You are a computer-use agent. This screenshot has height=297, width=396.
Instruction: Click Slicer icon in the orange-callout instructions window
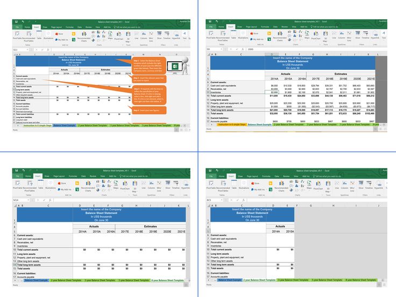pyautogui.click(x=159, y=35)
